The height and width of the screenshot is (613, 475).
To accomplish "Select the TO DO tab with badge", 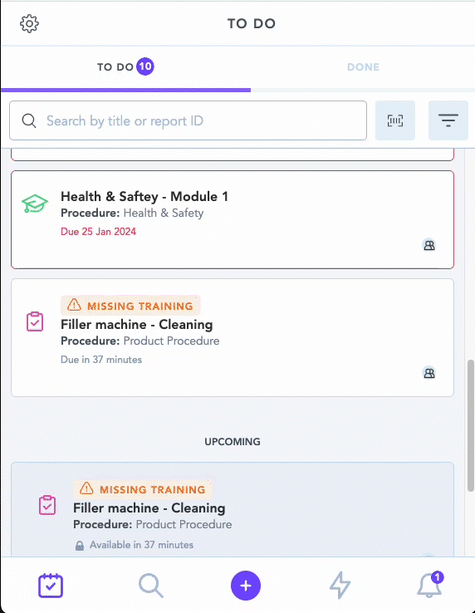I will tap(125, 66).
